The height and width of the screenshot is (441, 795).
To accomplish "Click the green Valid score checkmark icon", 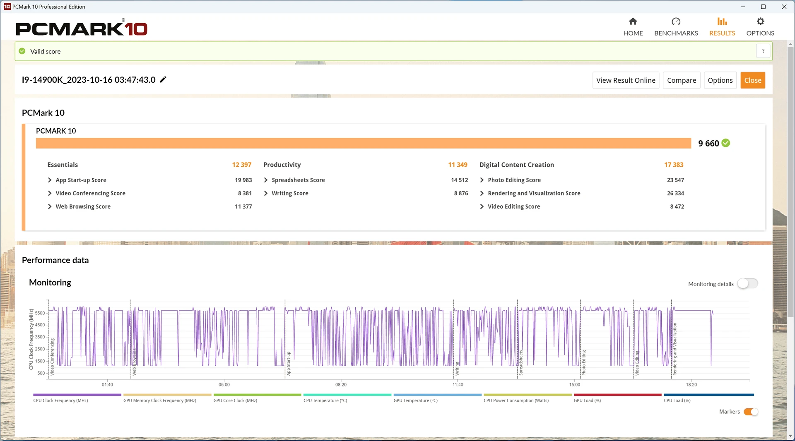I will (x=22, y=51).
